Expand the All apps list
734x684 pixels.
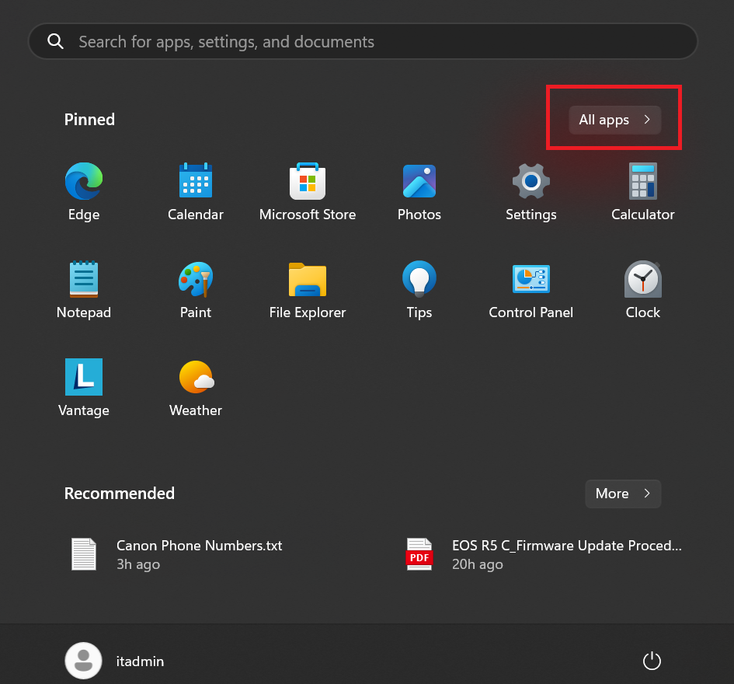point(613,120)
